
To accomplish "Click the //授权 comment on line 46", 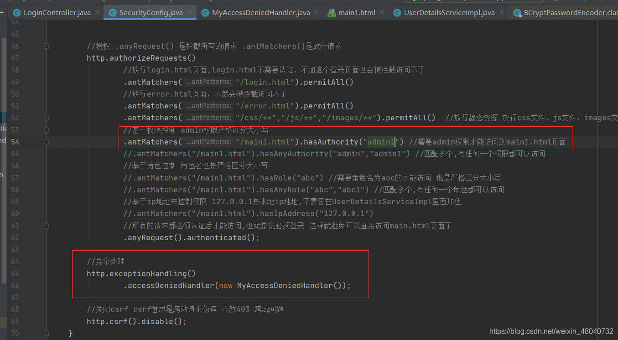I will click(x=214, y=46).
